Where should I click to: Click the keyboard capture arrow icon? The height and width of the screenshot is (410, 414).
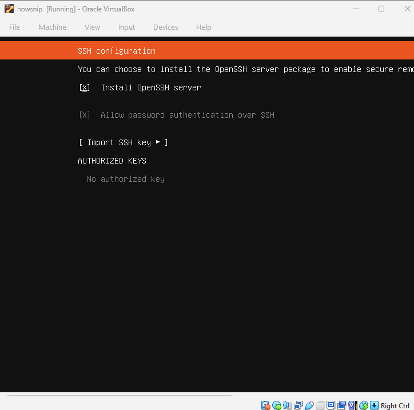pos(374,405)
